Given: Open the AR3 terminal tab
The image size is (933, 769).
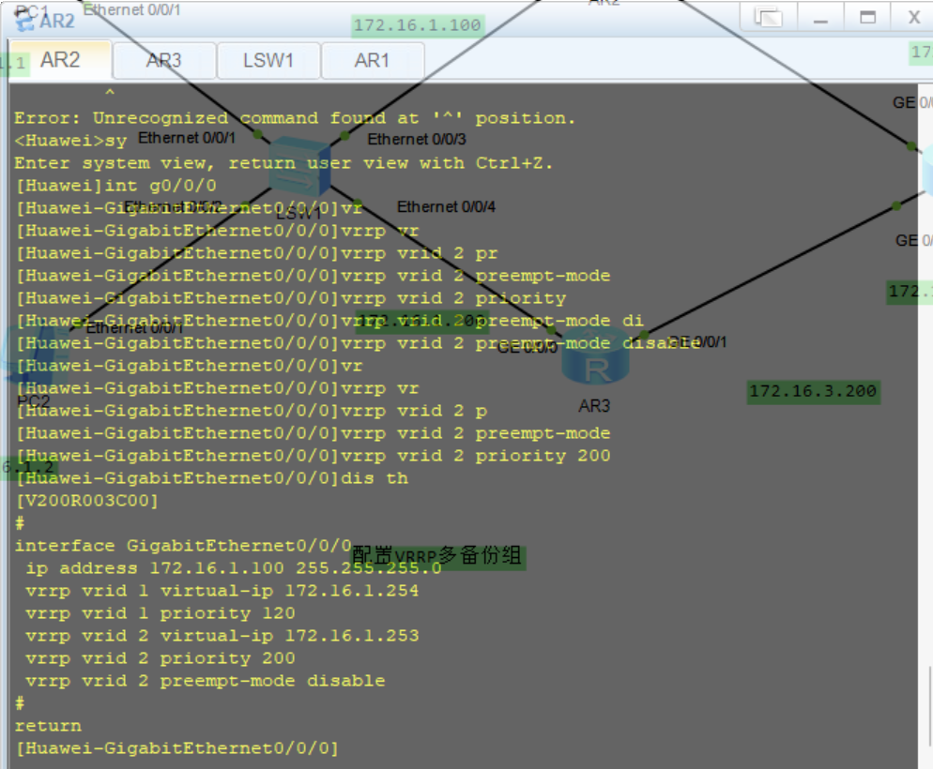Looking at the screenshot, I should [x=163, y=61].
